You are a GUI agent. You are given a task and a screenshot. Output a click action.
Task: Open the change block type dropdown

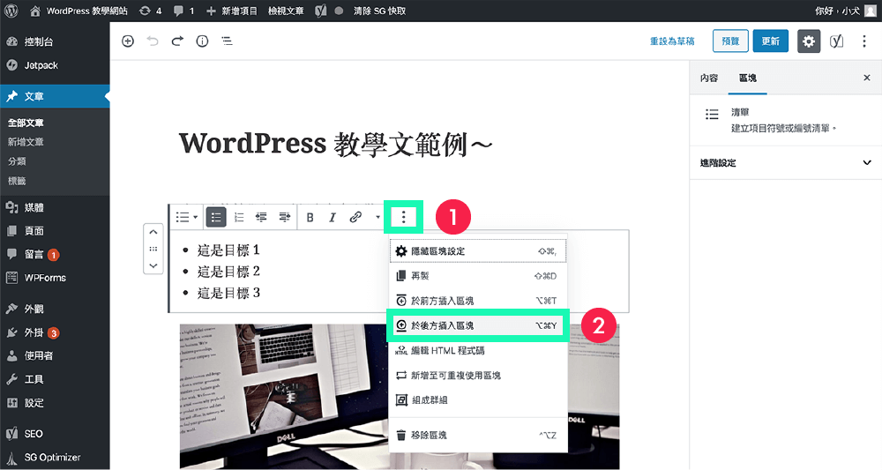[x=187, y=217]
